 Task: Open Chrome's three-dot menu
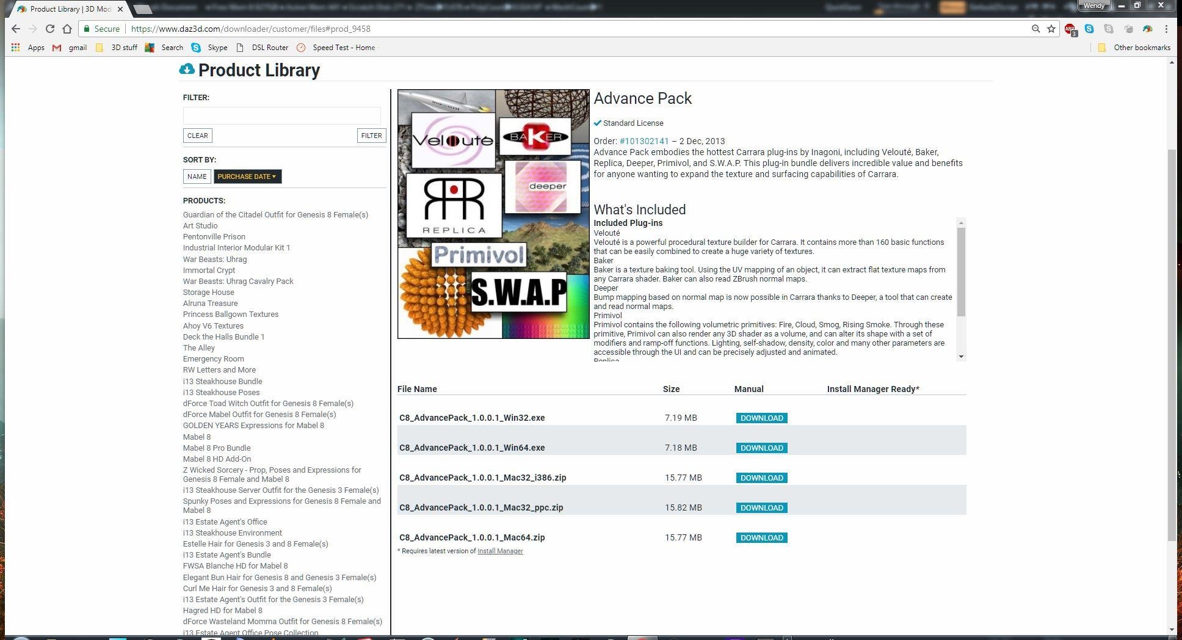click(1166, 29)
